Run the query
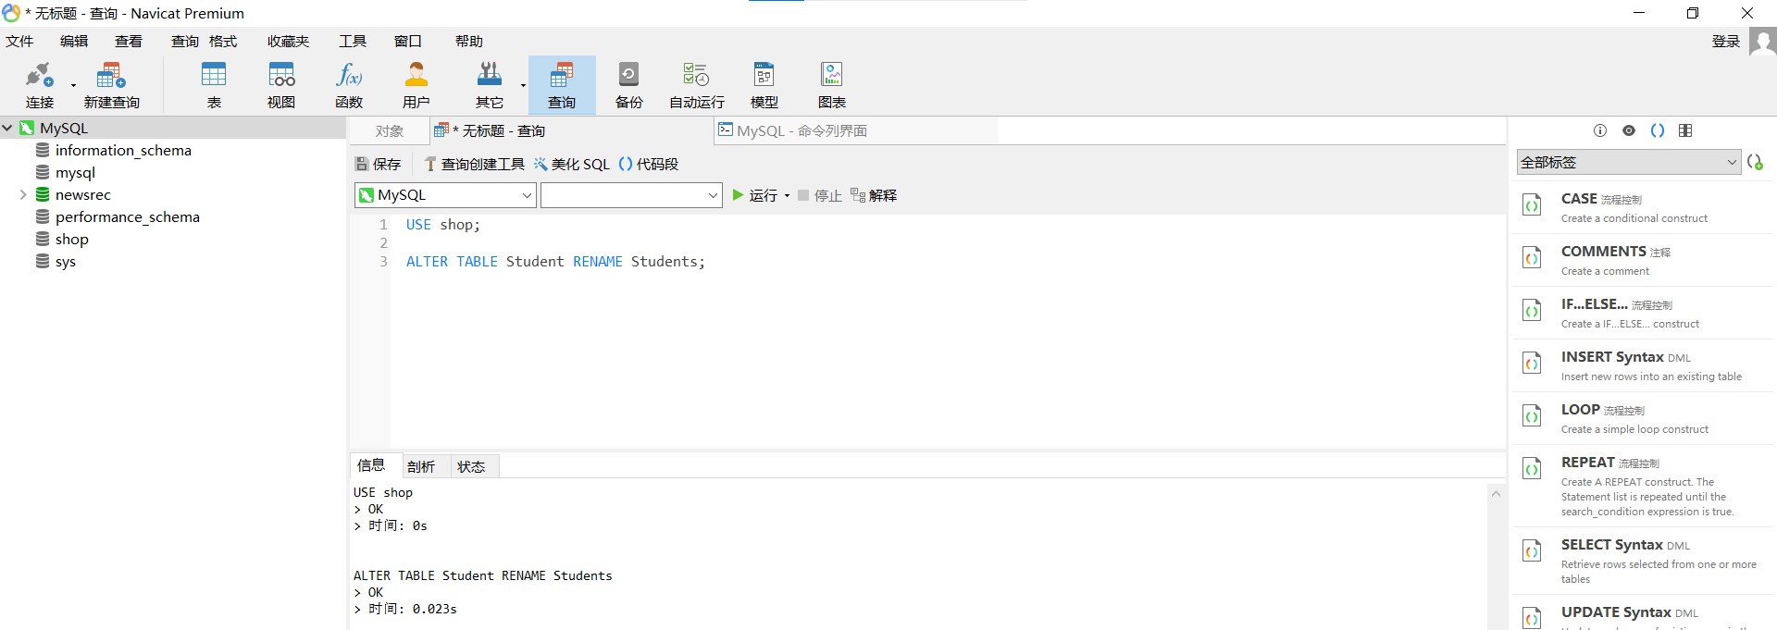Image resolution: width=1777 pixels, height=630 pixels. [755, 195]
